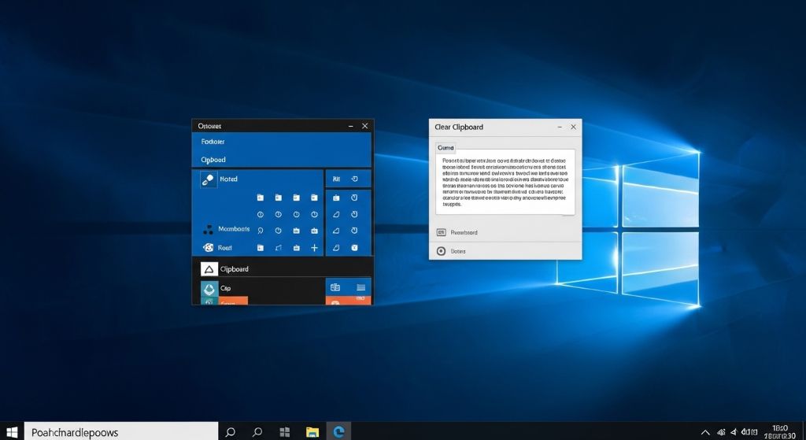Open File Explorer from the taskbar
806x440 pixels.
point(312,431)
